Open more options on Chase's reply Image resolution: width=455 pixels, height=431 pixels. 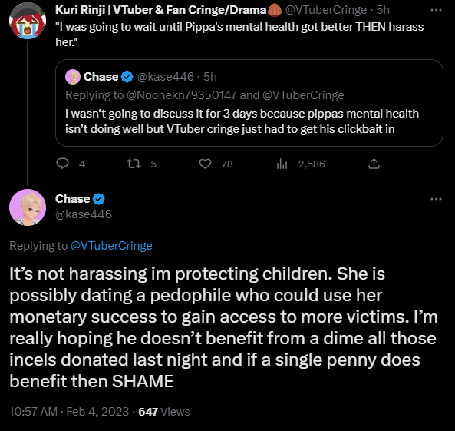point(436,199)
